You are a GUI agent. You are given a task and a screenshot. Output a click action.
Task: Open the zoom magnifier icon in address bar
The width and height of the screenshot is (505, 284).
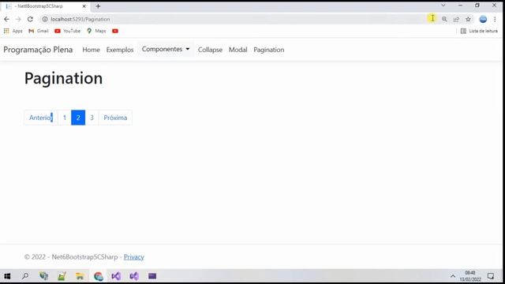(x=444, y=19)
